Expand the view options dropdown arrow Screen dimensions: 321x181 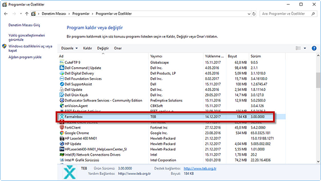(305, 48)
